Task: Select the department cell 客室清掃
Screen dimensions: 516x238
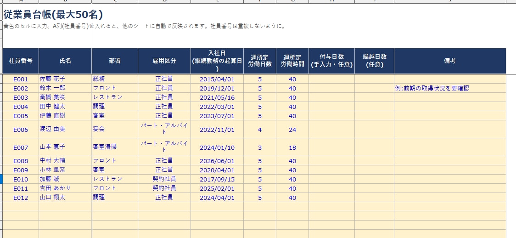Action: tap(115, 147)
